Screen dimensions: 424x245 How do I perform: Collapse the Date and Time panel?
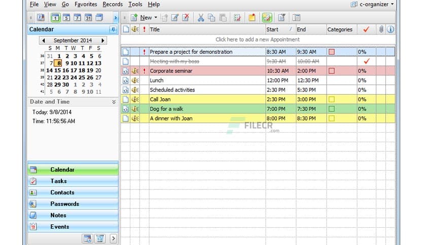(x=114, y=102)
